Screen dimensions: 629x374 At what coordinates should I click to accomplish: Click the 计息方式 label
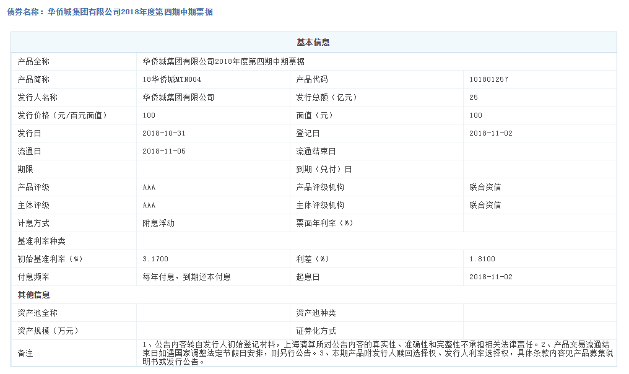pyautogui.click(x=33, y=224)
